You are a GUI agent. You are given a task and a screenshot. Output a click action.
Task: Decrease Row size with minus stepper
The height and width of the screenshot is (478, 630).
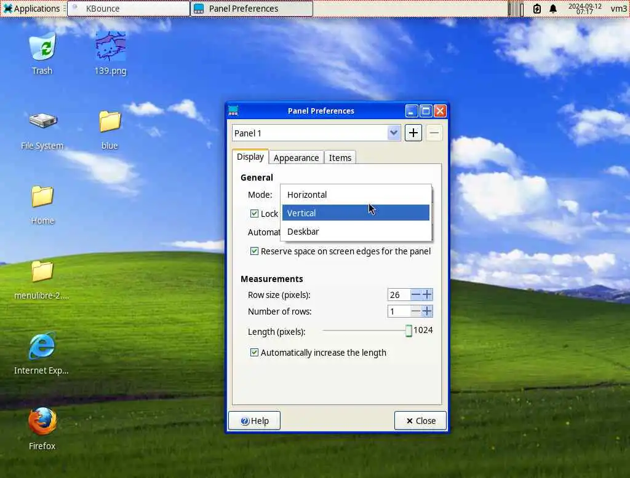click(416, 294)
